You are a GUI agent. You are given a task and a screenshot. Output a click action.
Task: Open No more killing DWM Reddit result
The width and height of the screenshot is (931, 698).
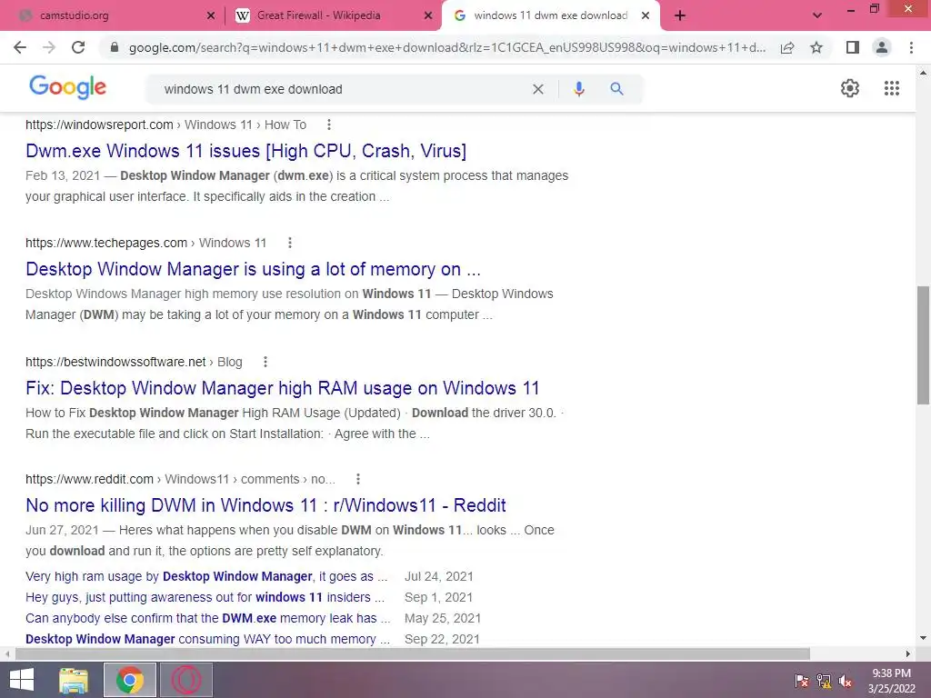265,505
